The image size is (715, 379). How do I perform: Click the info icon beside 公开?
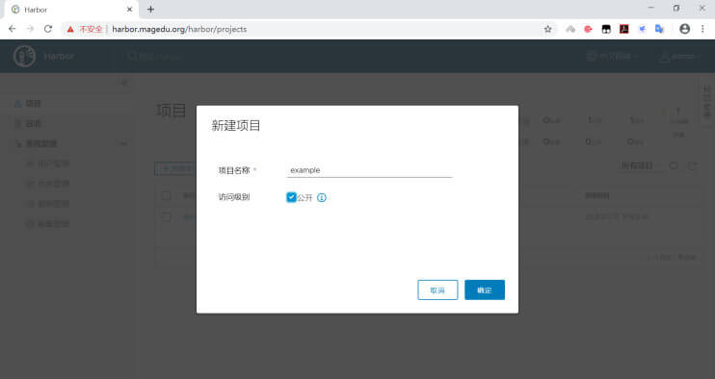322,197
